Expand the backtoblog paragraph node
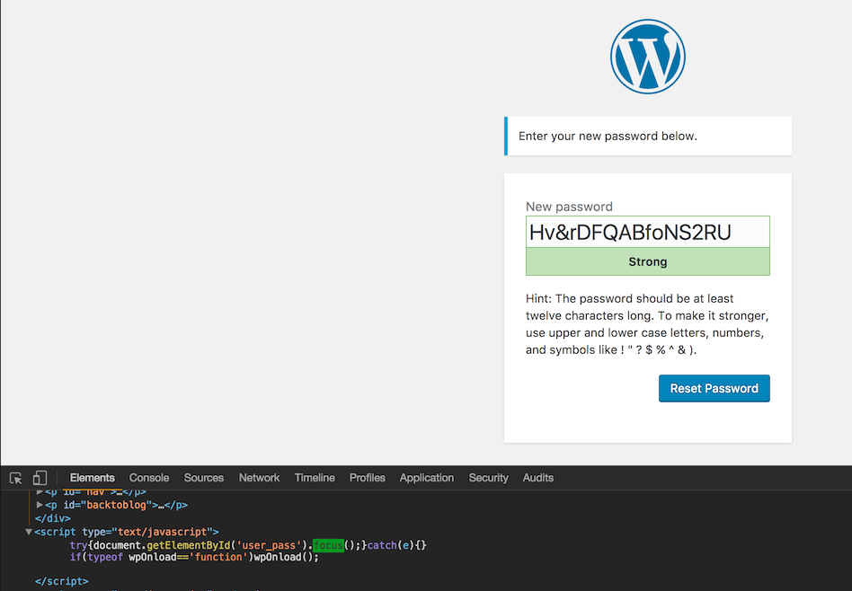 [40, 505]
